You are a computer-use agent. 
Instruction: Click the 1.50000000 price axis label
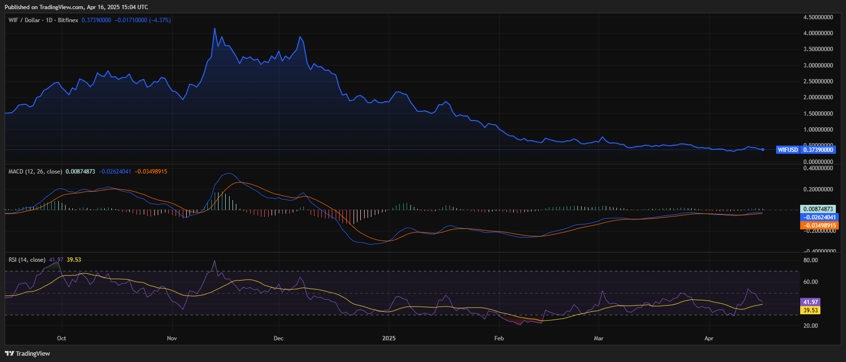coord(818,114)
